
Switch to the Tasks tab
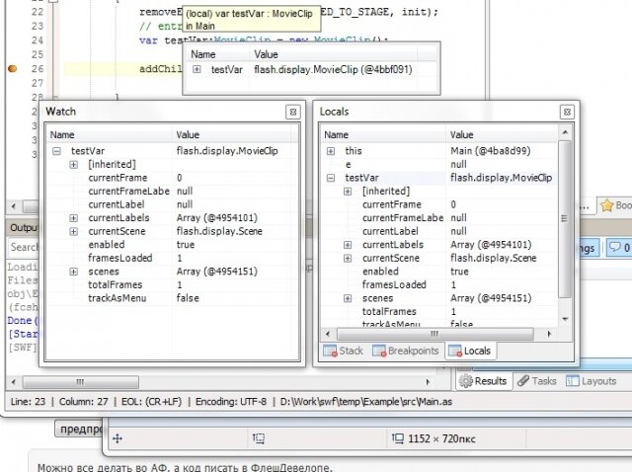(x=538, y=380)
